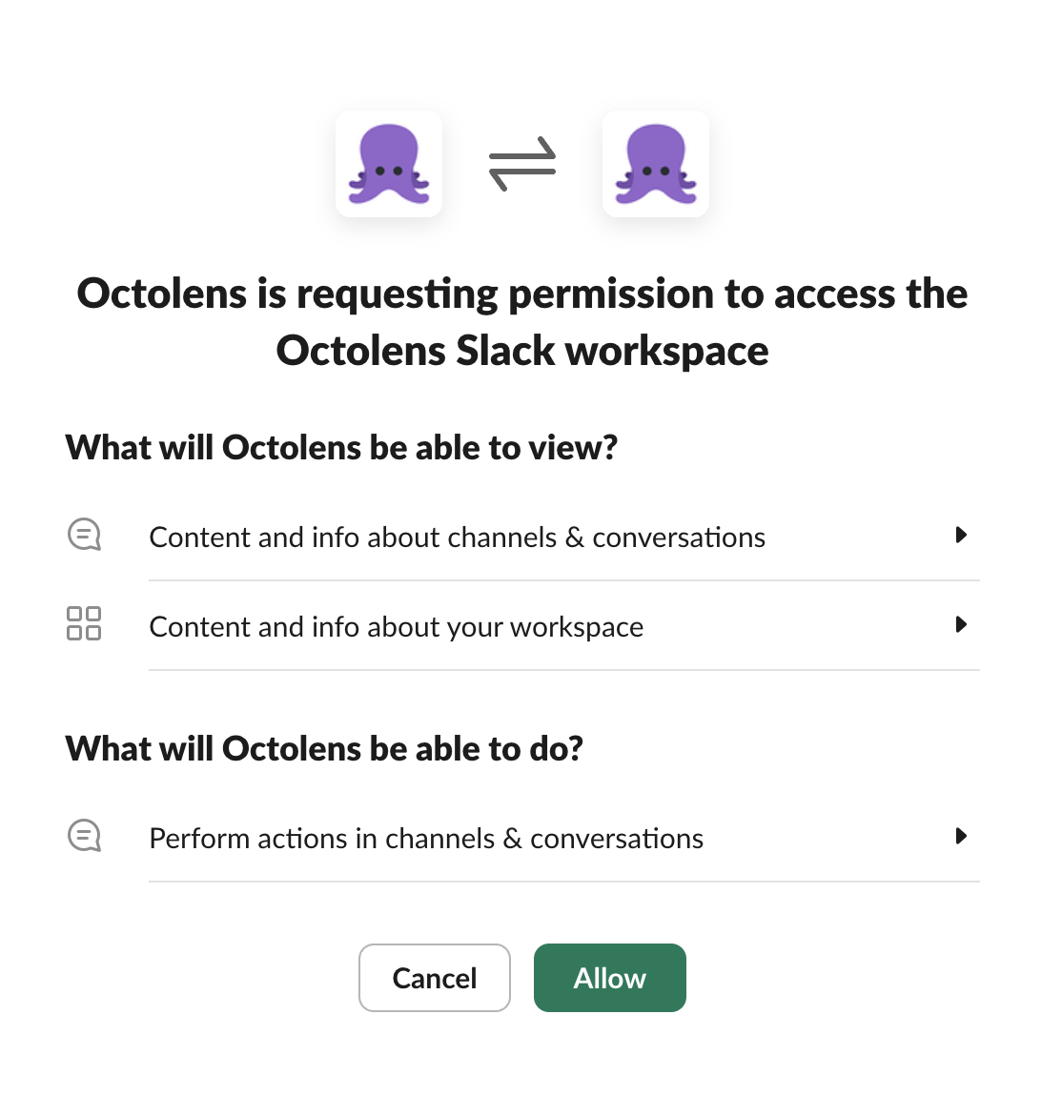Click the 'Octolens is requesting permission' headline
The height and width of the screenshot is (1096, 1062).
522,294
